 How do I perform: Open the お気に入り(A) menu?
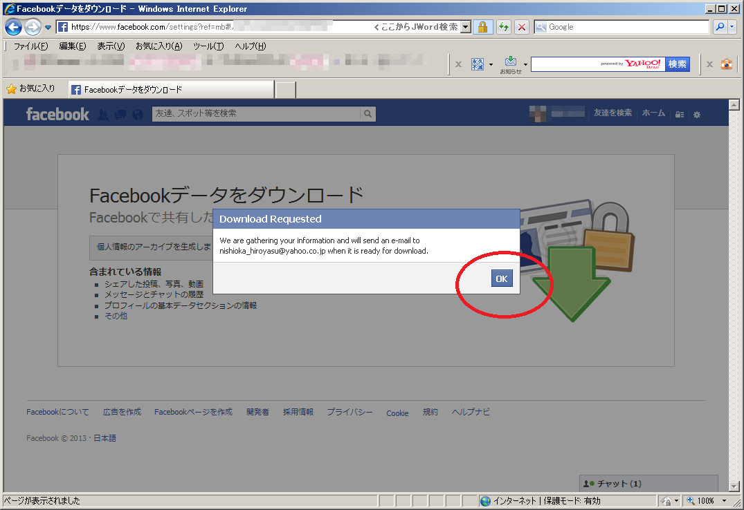(x=159, y=46)
